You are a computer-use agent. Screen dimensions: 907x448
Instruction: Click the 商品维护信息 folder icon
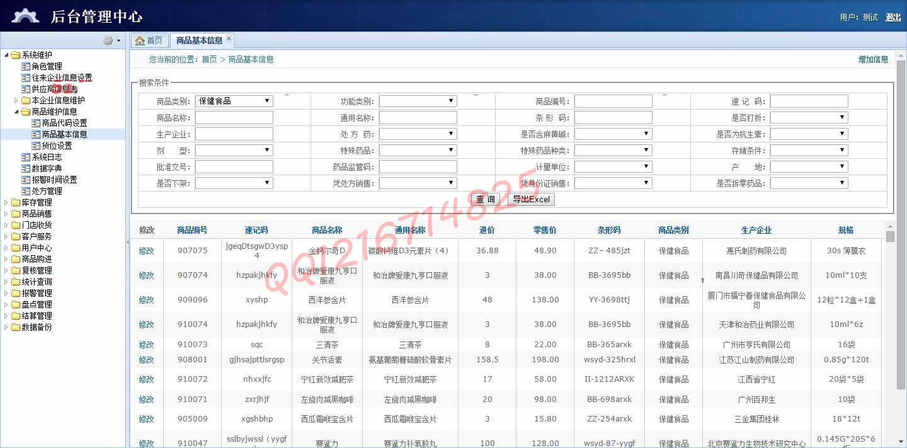(26, 112)
